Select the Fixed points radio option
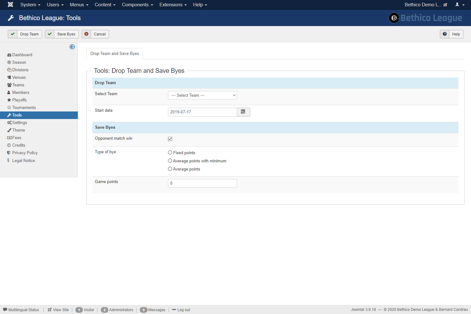 coord(170,153)
